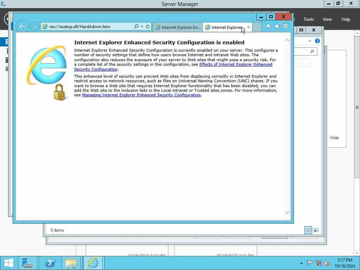Switch to details view icon in explorer window
Image resolution: width=360 pixels, height=270 pixels.
308,230
